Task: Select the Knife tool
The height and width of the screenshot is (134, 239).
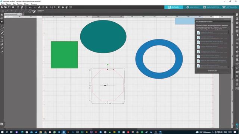Action: tap(2, 48)
